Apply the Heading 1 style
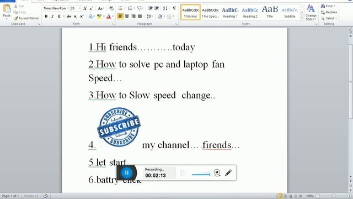The image size is (353, 199). point(230,12)
